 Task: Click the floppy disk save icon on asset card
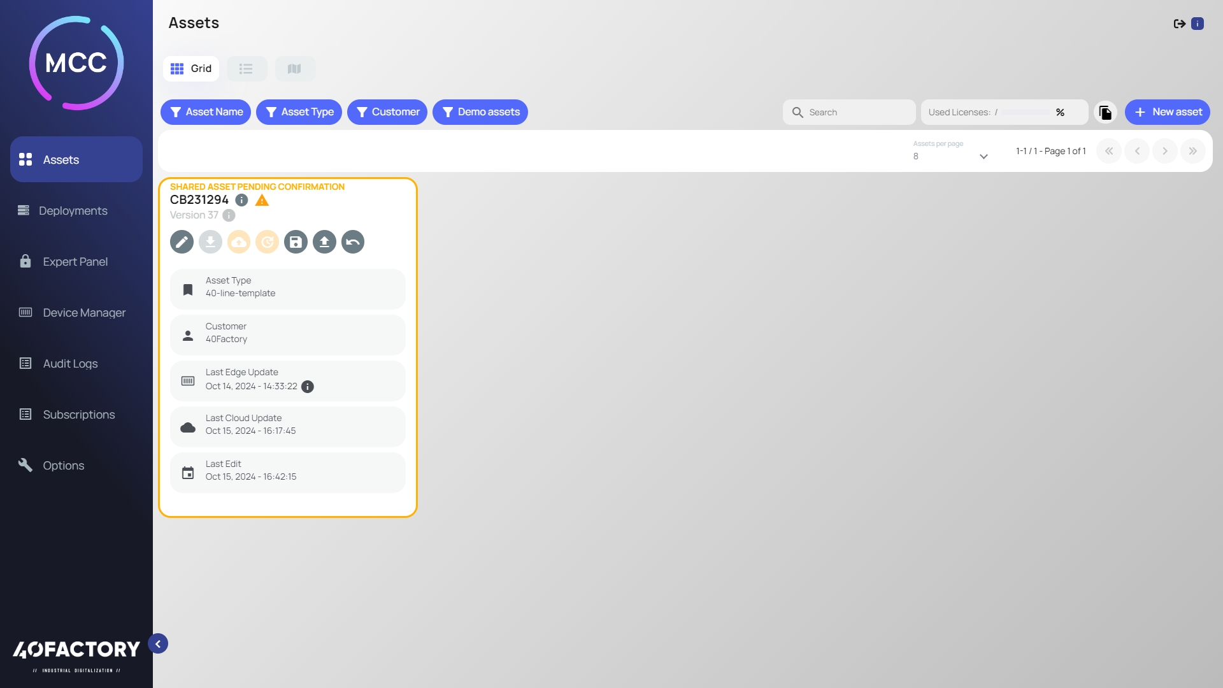(296, 242)
